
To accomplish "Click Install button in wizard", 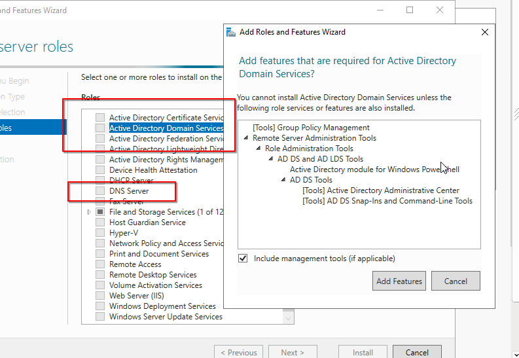I will [x=363, y=352].
